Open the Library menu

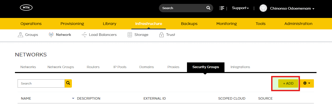pos(110,24)
